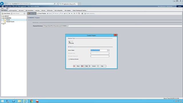Open the Help menu
This screenshot has height=103, width=183.
coord(8,8)
